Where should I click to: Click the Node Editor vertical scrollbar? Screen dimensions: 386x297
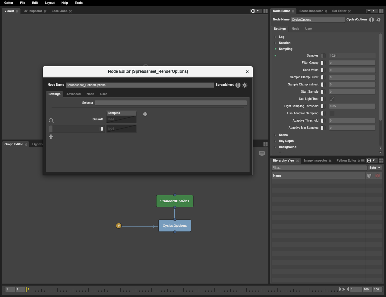pos(381,77)
